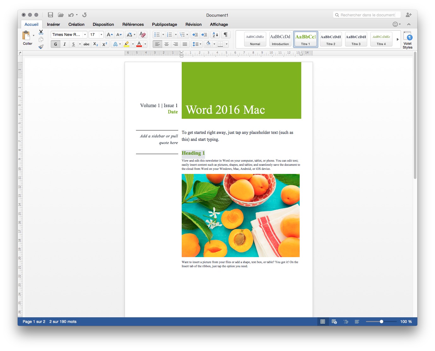Viewport: 435px width, 351px height.
Task: Toggle underline with the S button
Action: [x=73, y=44]
